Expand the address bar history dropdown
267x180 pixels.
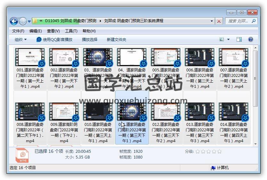click(212, 21)
